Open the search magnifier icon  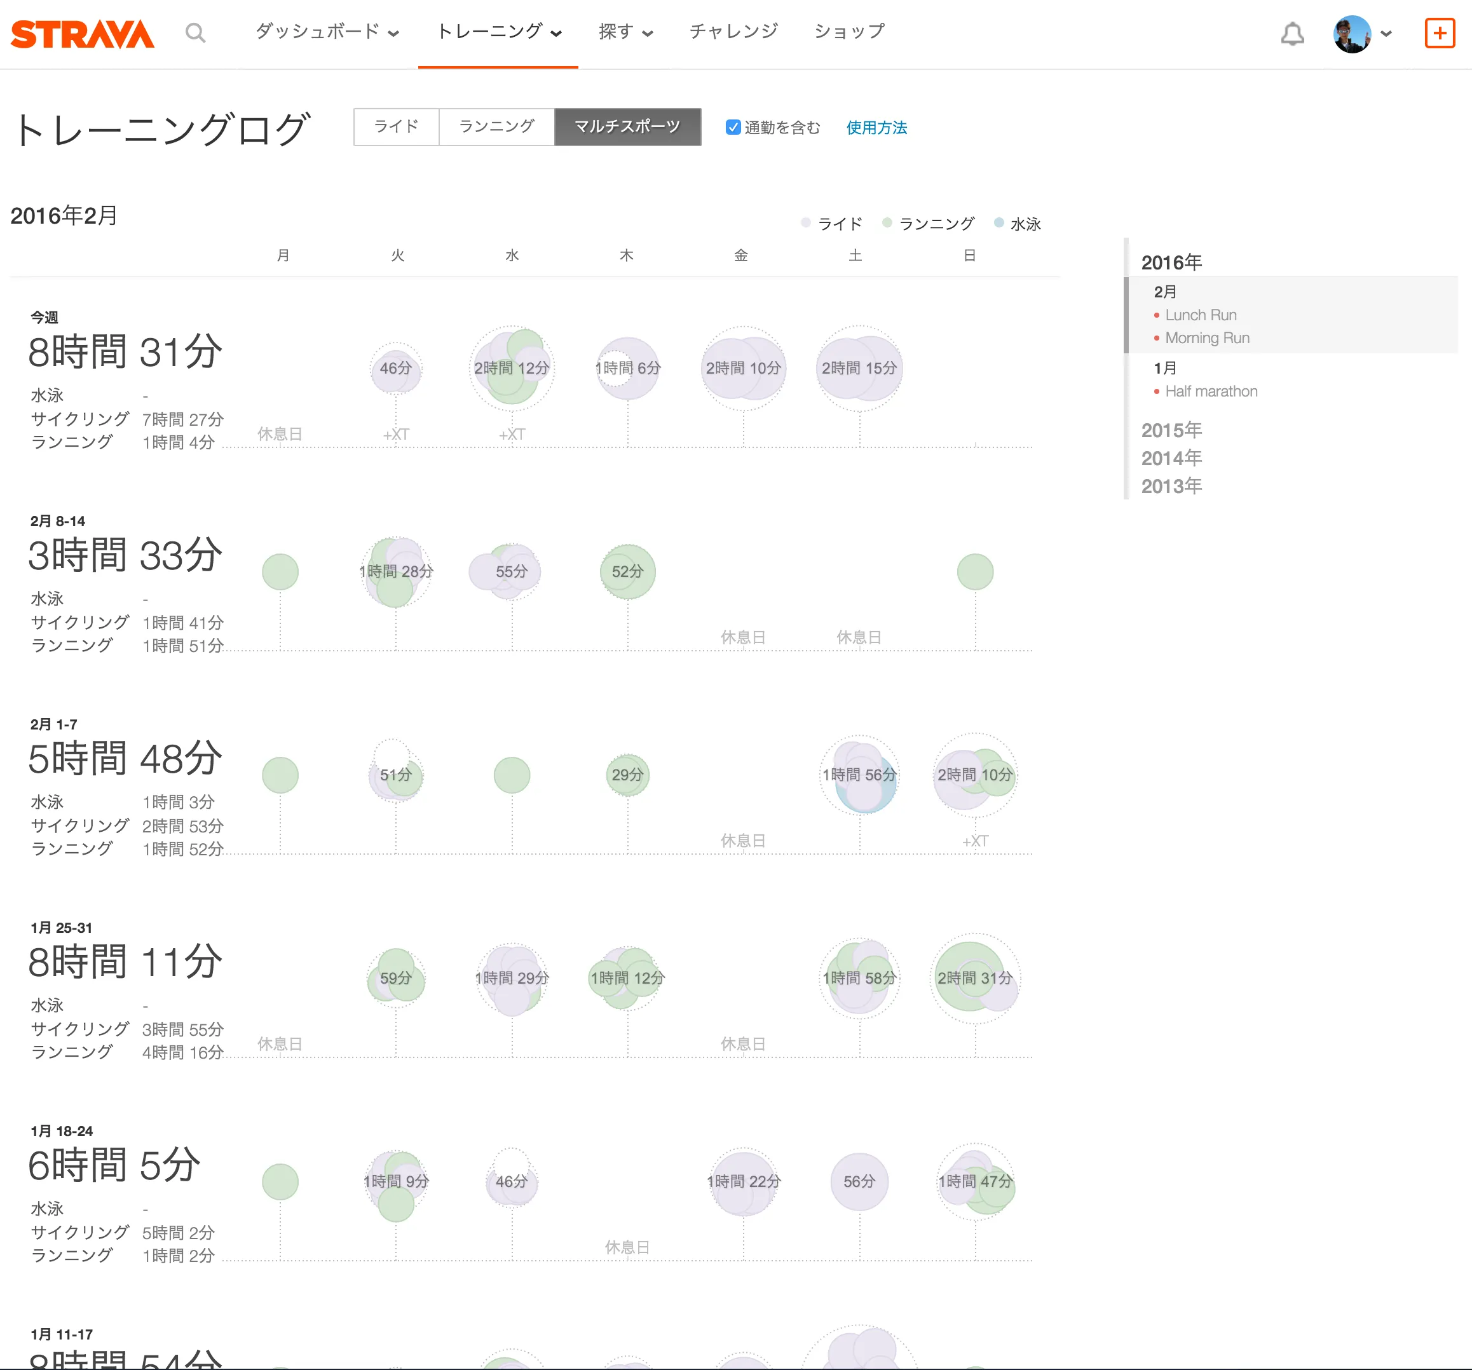pos(196,32)
